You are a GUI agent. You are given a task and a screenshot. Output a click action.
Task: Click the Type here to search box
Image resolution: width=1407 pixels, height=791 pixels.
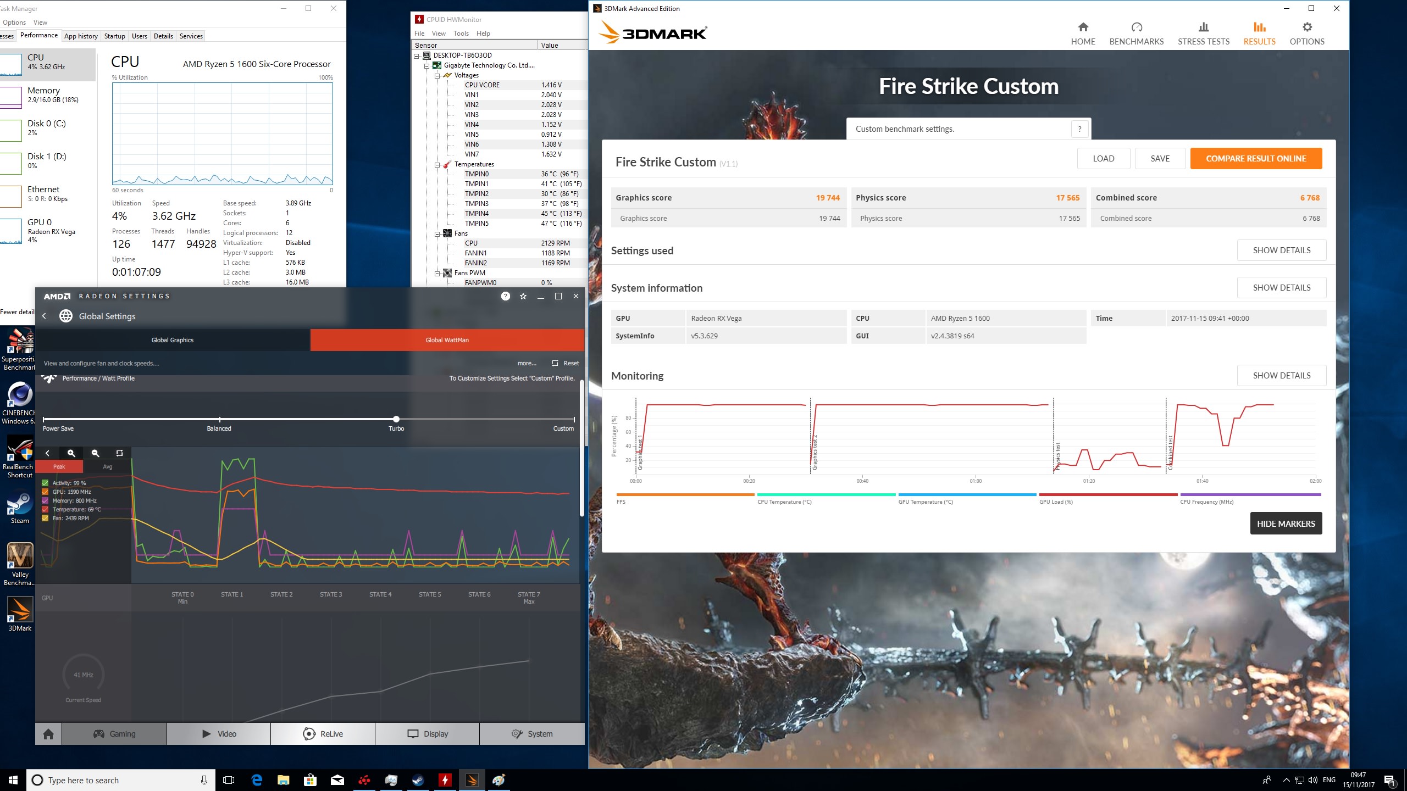point(120,780)
